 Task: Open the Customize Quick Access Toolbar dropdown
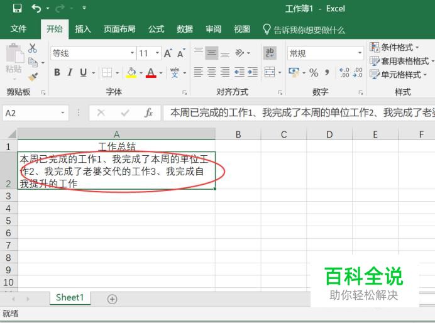(x=84, y=8)
